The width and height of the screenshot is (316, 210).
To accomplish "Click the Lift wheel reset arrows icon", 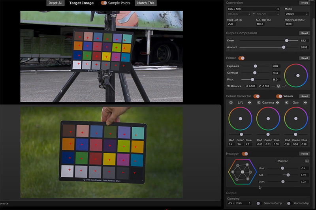I will coord(250,102).
